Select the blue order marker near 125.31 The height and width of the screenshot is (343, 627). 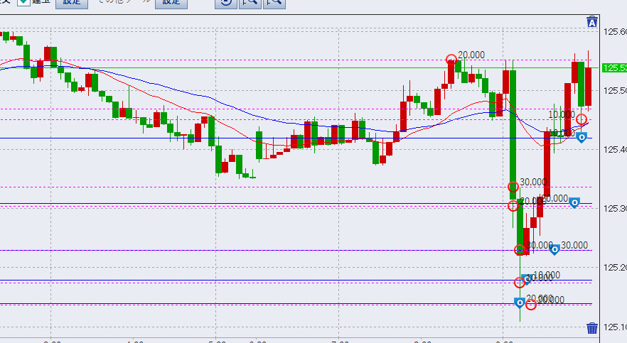point(574,203)
